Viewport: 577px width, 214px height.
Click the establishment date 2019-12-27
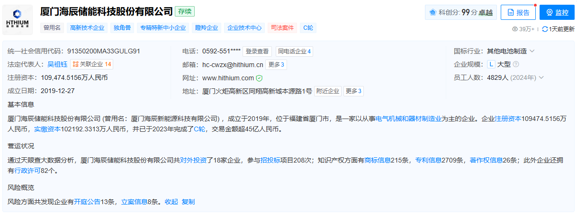57,91
